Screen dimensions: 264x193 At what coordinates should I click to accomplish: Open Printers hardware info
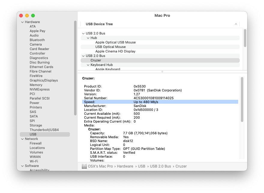pyautogui.click(x=36, y=107)
